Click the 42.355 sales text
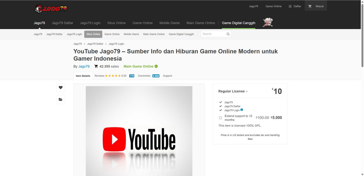Screen dimensions: 364x176 [109, 66]
